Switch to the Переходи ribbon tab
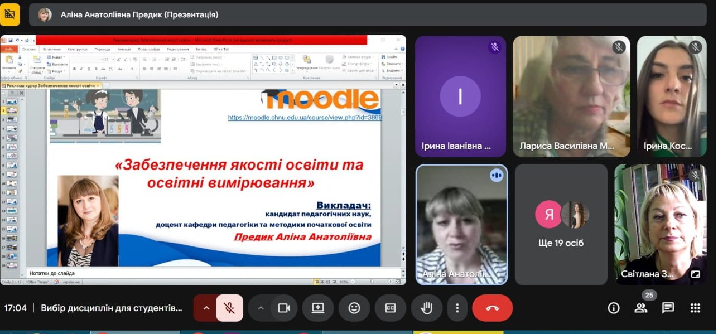The height and width of the screenshot is (334, 718). coord(102,49)
